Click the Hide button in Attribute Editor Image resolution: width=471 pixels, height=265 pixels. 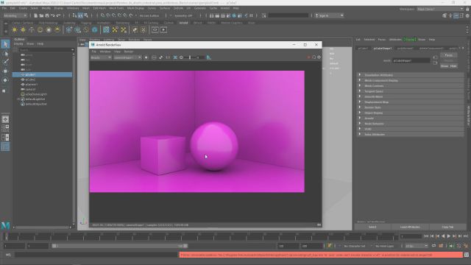pyautogui.click(x=453, y=66)
